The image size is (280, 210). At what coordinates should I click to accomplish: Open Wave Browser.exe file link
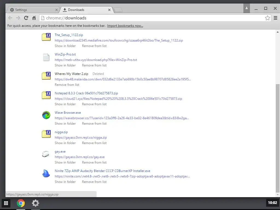pyautogui.click(x=68, y=113)
